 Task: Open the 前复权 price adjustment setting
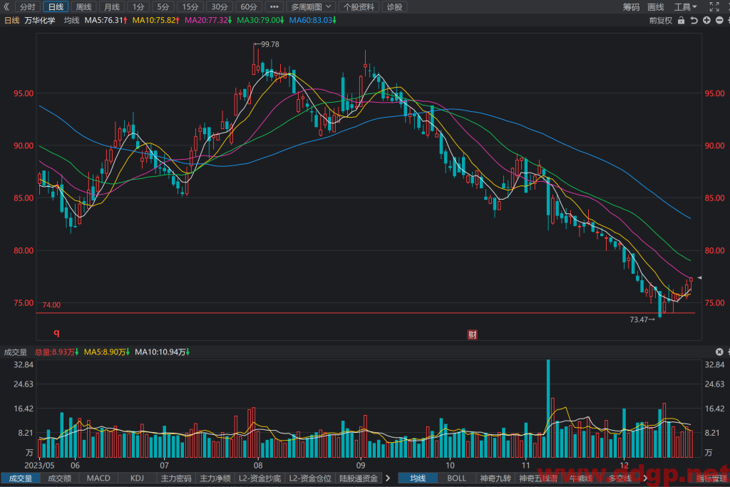661,21
